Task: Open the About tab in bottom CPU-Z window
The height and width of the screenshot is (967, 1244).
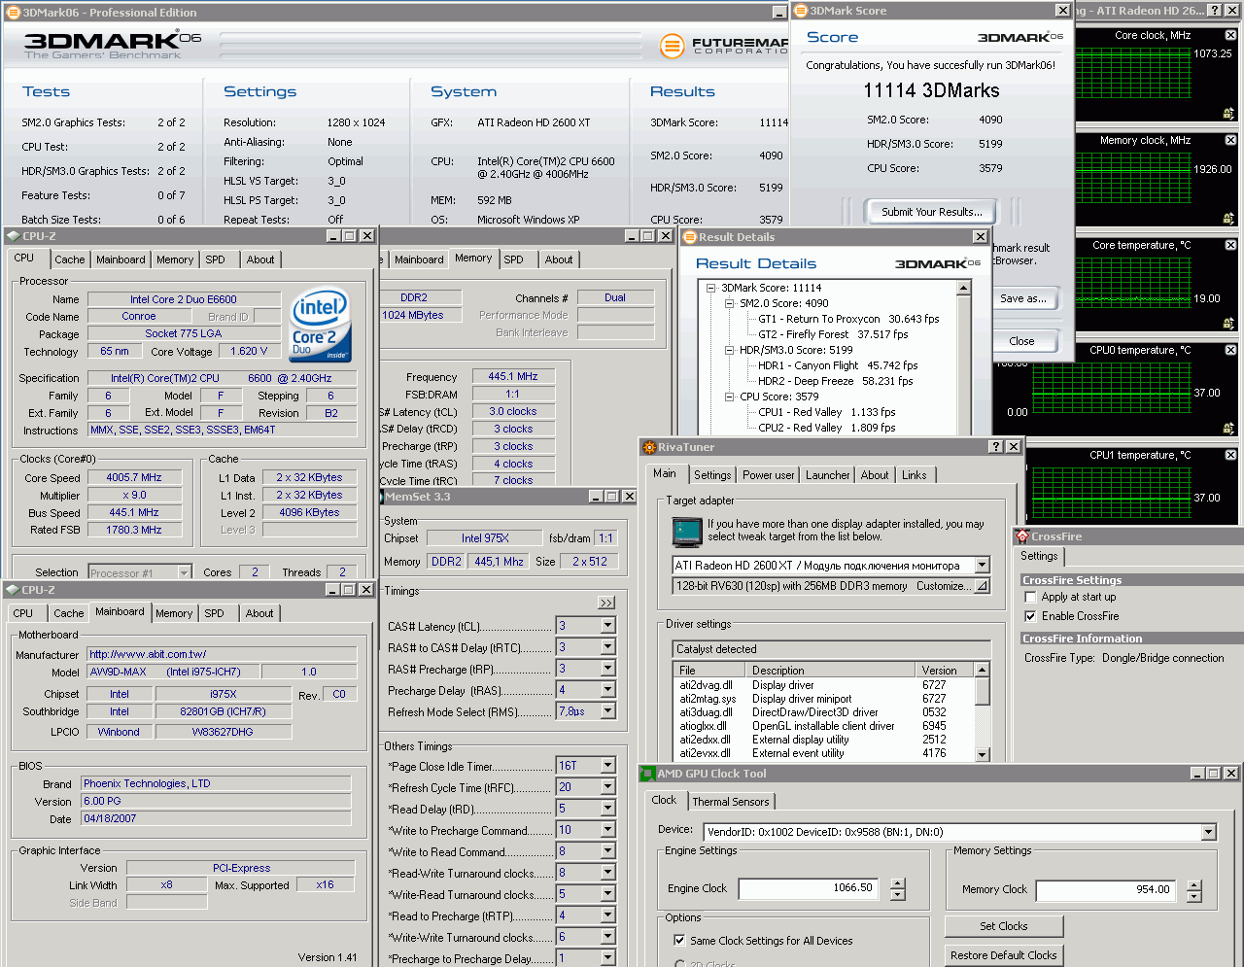Action: tap(259, 613)
